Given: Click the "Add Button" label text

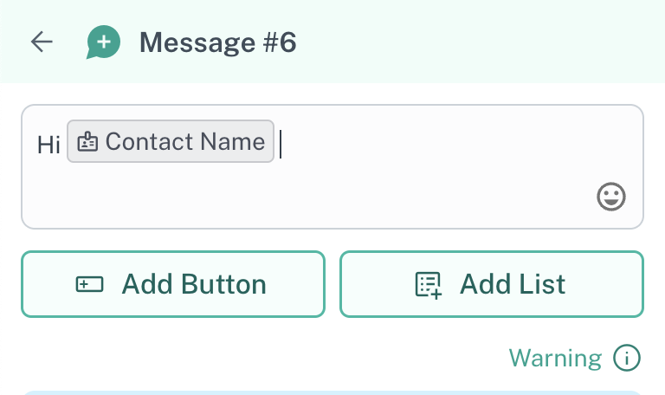Looking at the screenshot, I should [x=194, y=284].
